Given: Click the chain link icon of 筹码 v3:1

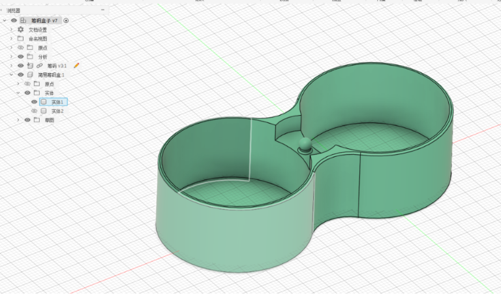Looking at the screenshot, I should (39, 65).
